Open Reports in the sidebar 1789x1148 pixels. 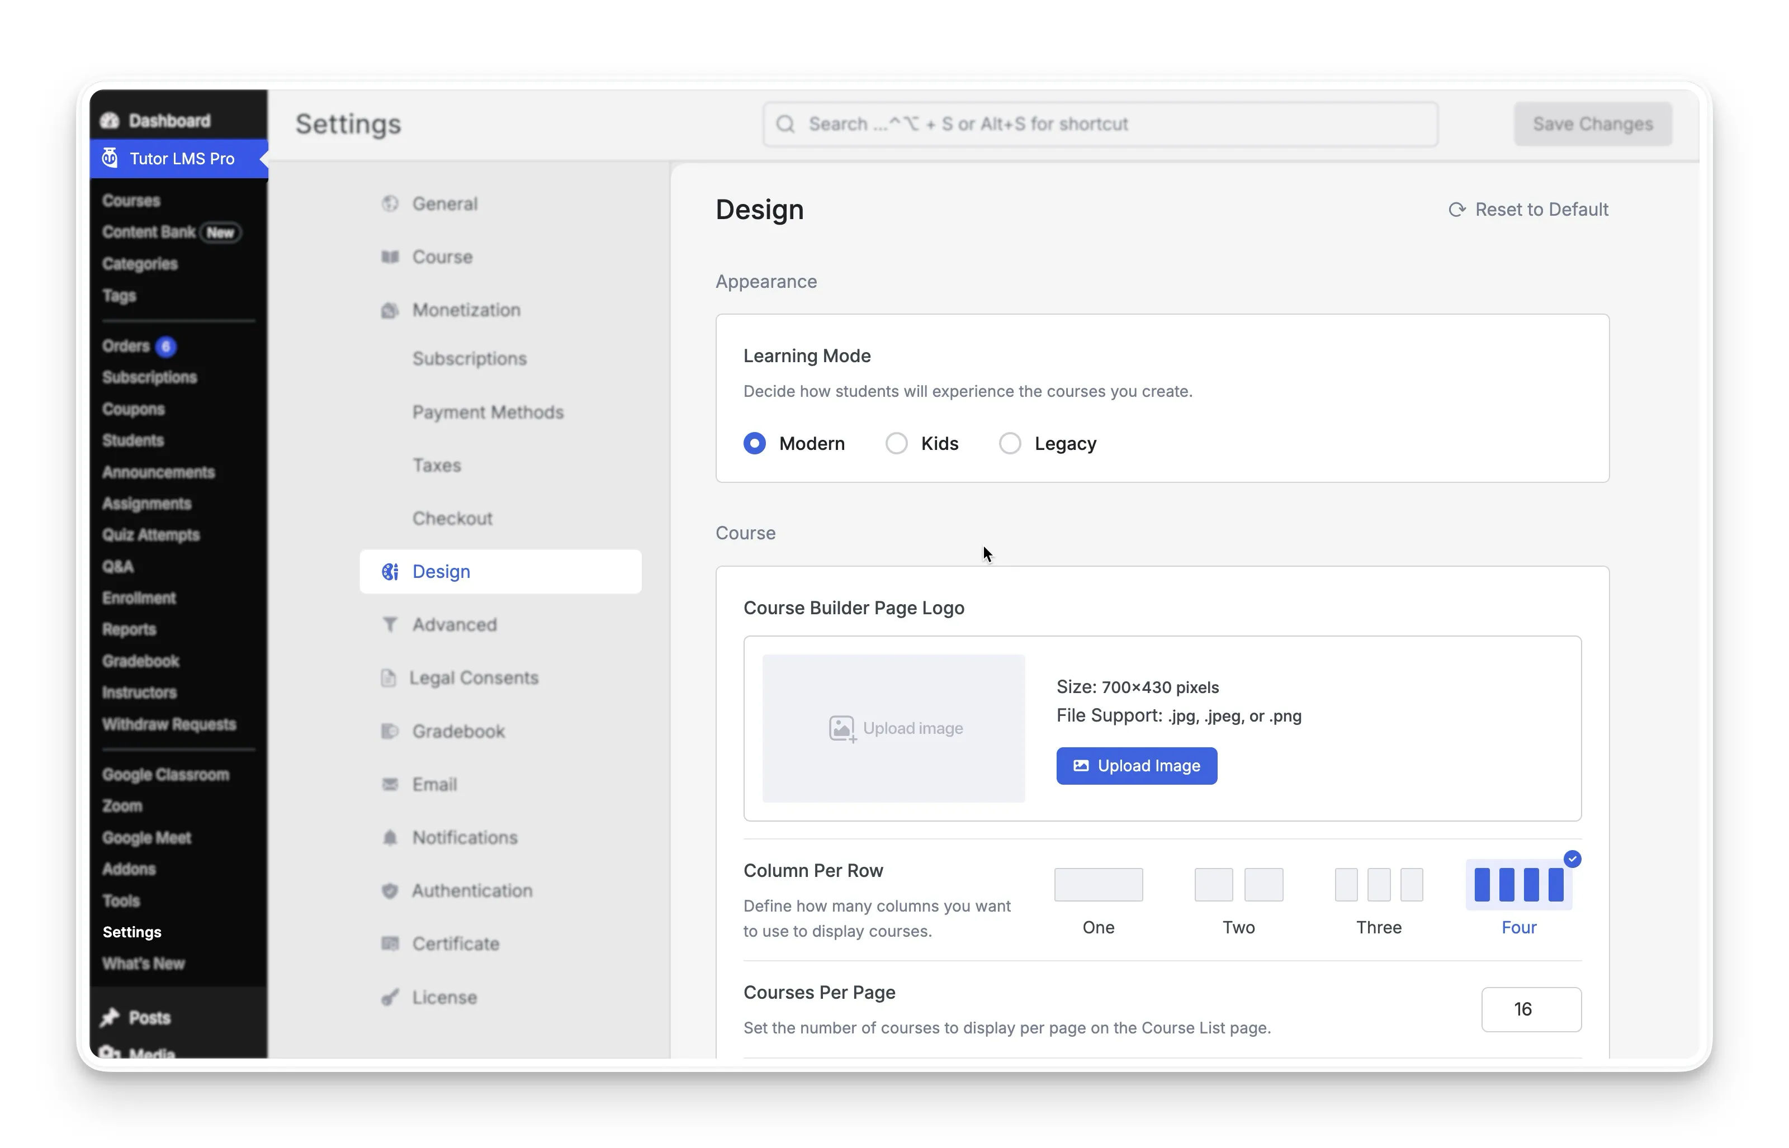129,629
